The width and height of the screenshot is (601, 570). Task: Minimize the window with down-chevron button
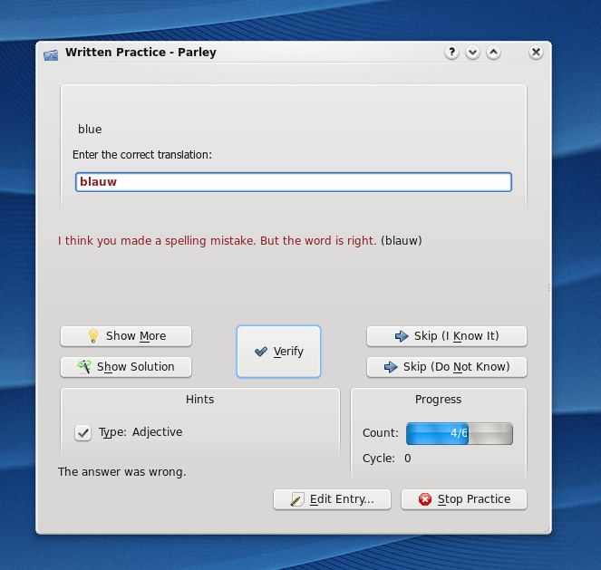pyautogui.click(x=472, y=52)
